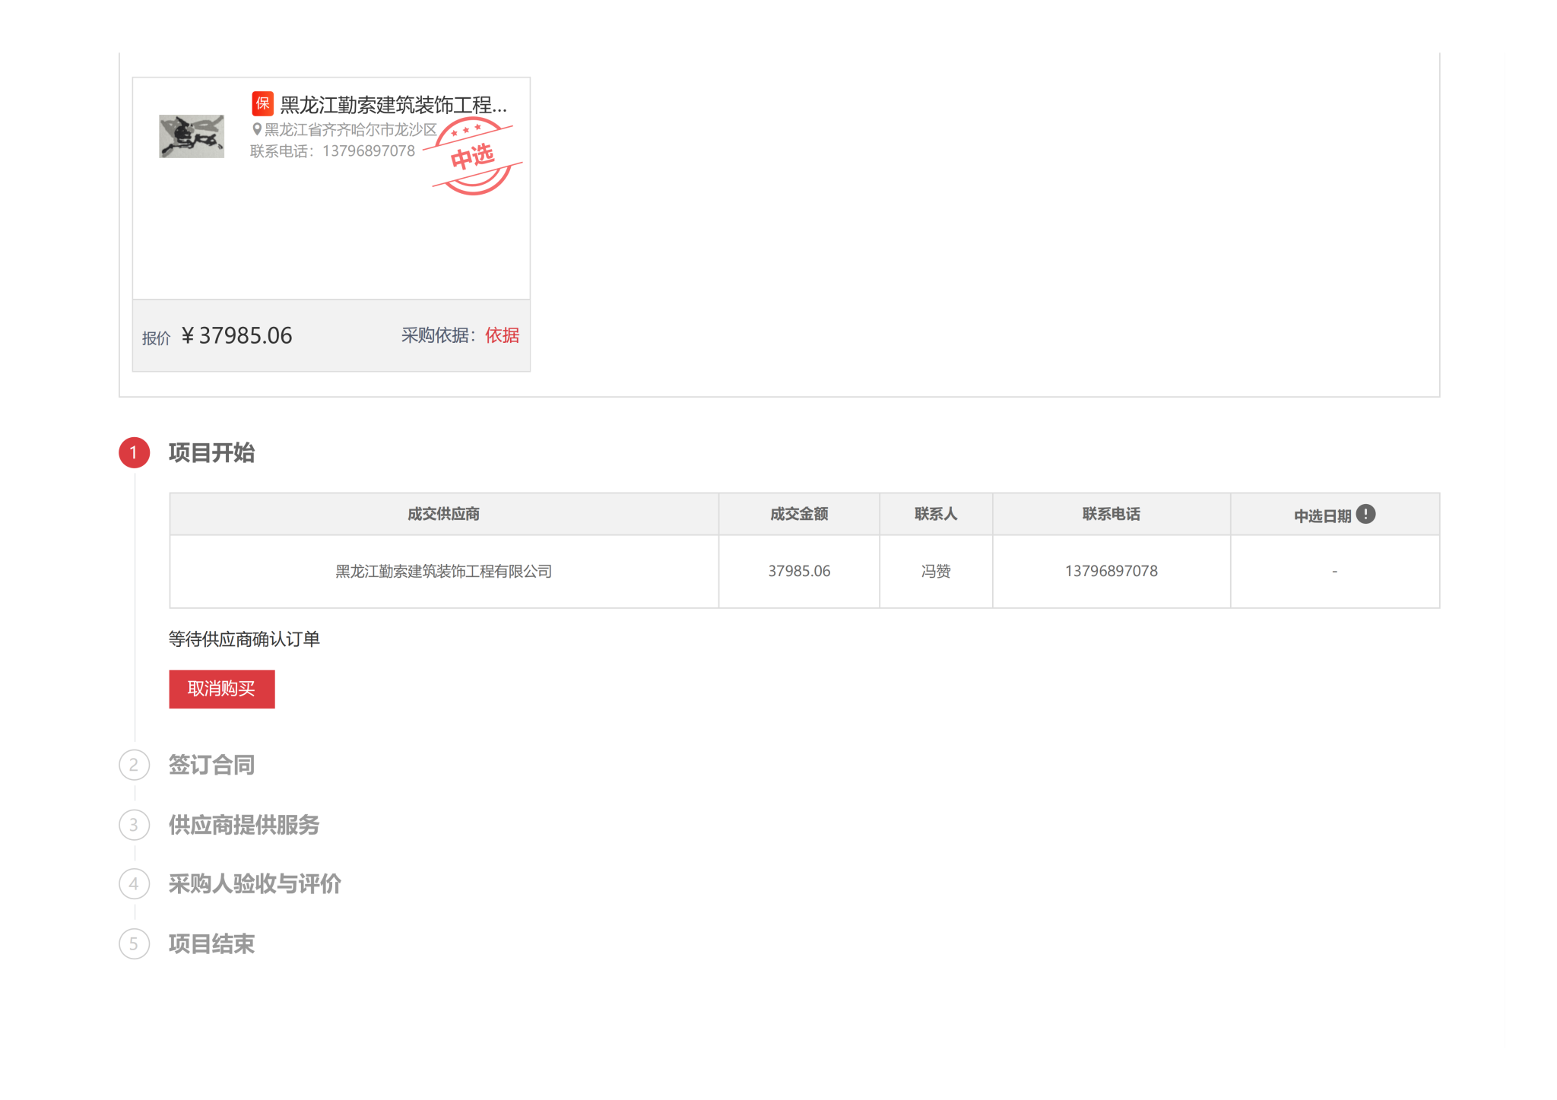Image resolution: width=1557 pixels, height=1100 pixels.
Task: Click phone number 13796897078 in table
Action: (x=1111, y=572)
